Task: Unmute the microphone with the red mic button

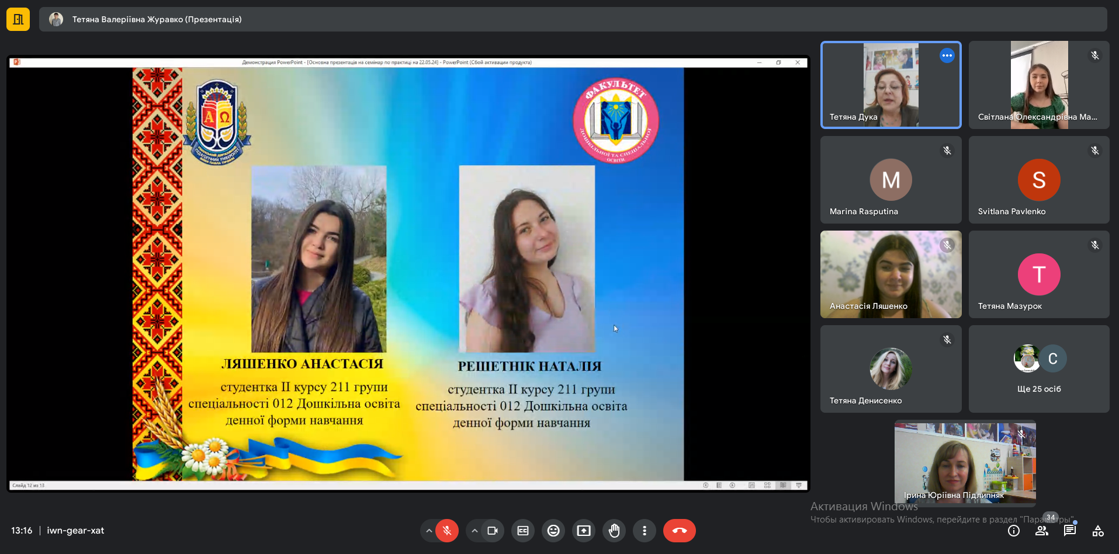Action: pyautogui.click(x=447, y=531)
